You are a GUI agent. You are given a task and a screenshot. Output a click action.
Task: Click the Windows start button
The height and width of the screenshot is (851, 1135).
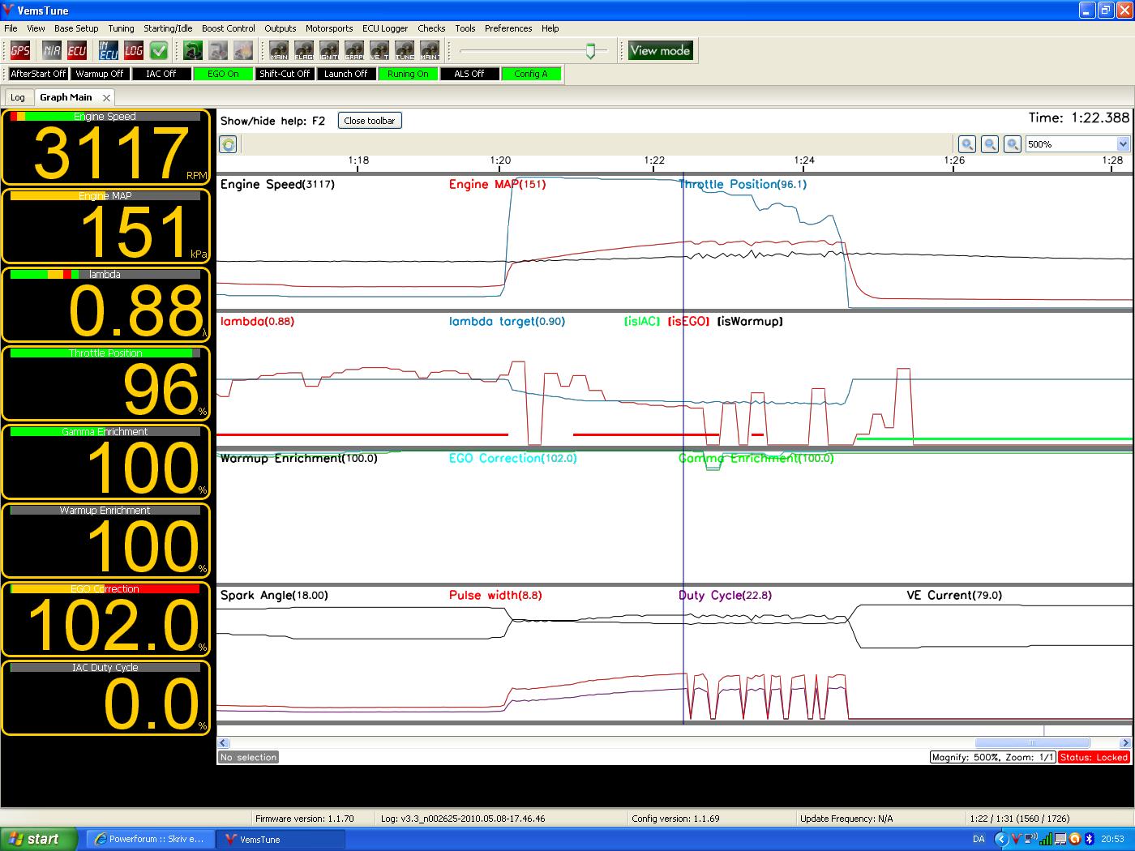pos(39,840)
